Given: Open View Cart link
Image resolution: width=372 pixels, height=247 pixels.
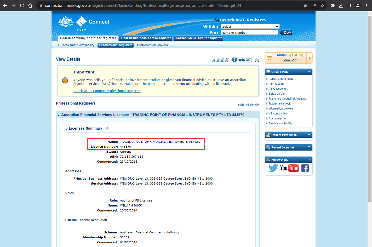Looking at the screenshot, I should click(290, 60).
